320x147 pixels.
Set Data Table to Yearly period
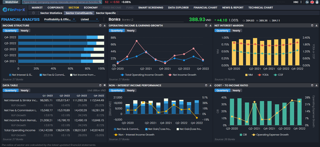click(x=24, y=91)
